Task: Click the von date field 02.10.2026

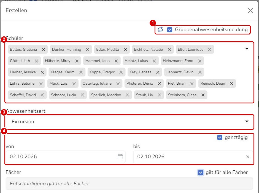Action: coord(66,157)
